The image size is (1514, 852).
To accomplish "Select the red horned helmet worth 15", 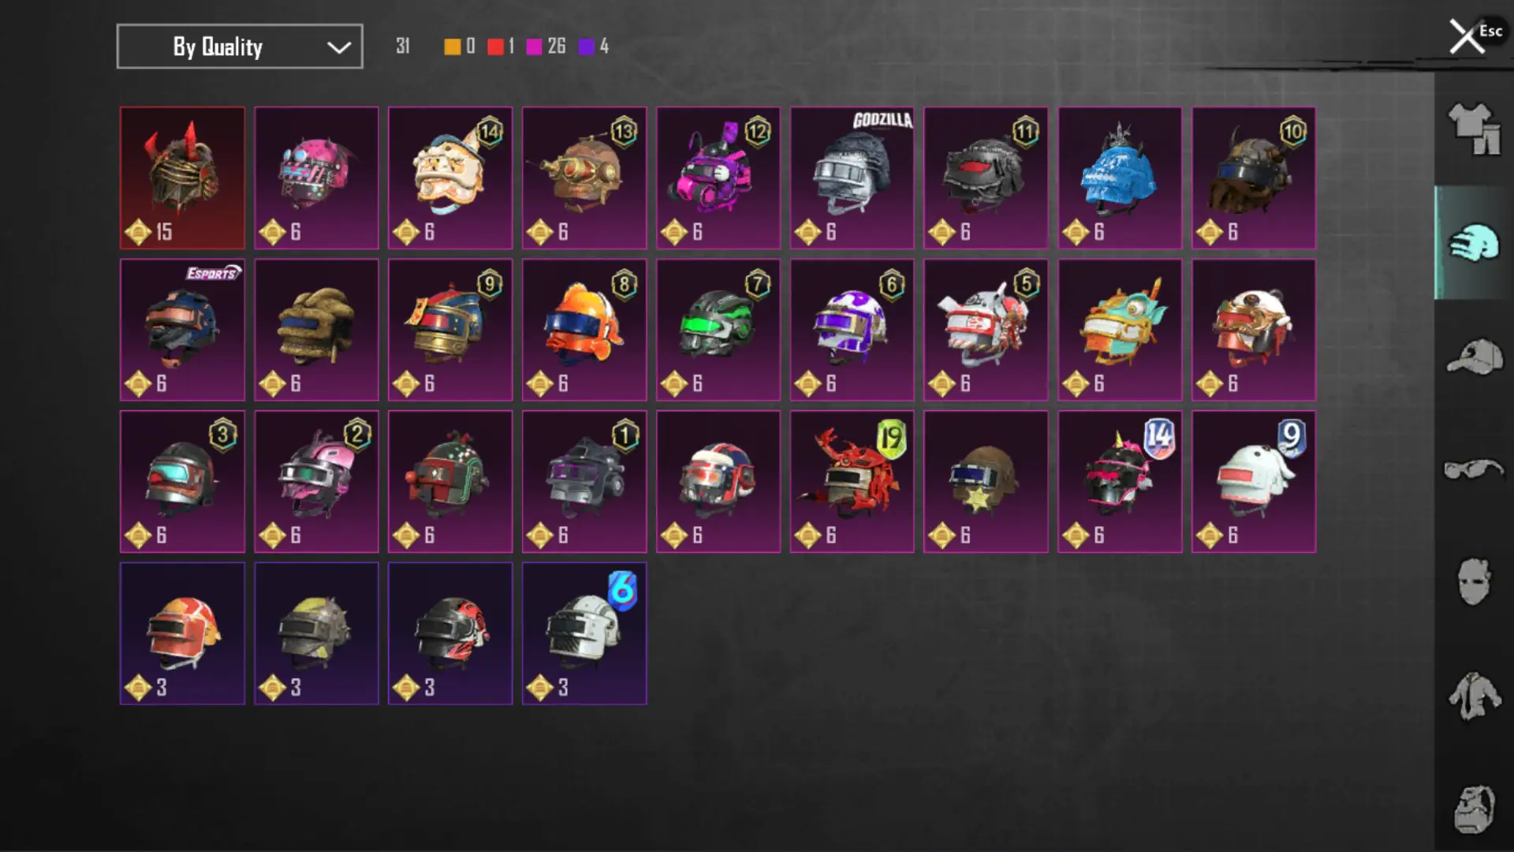I will (182, 178).
